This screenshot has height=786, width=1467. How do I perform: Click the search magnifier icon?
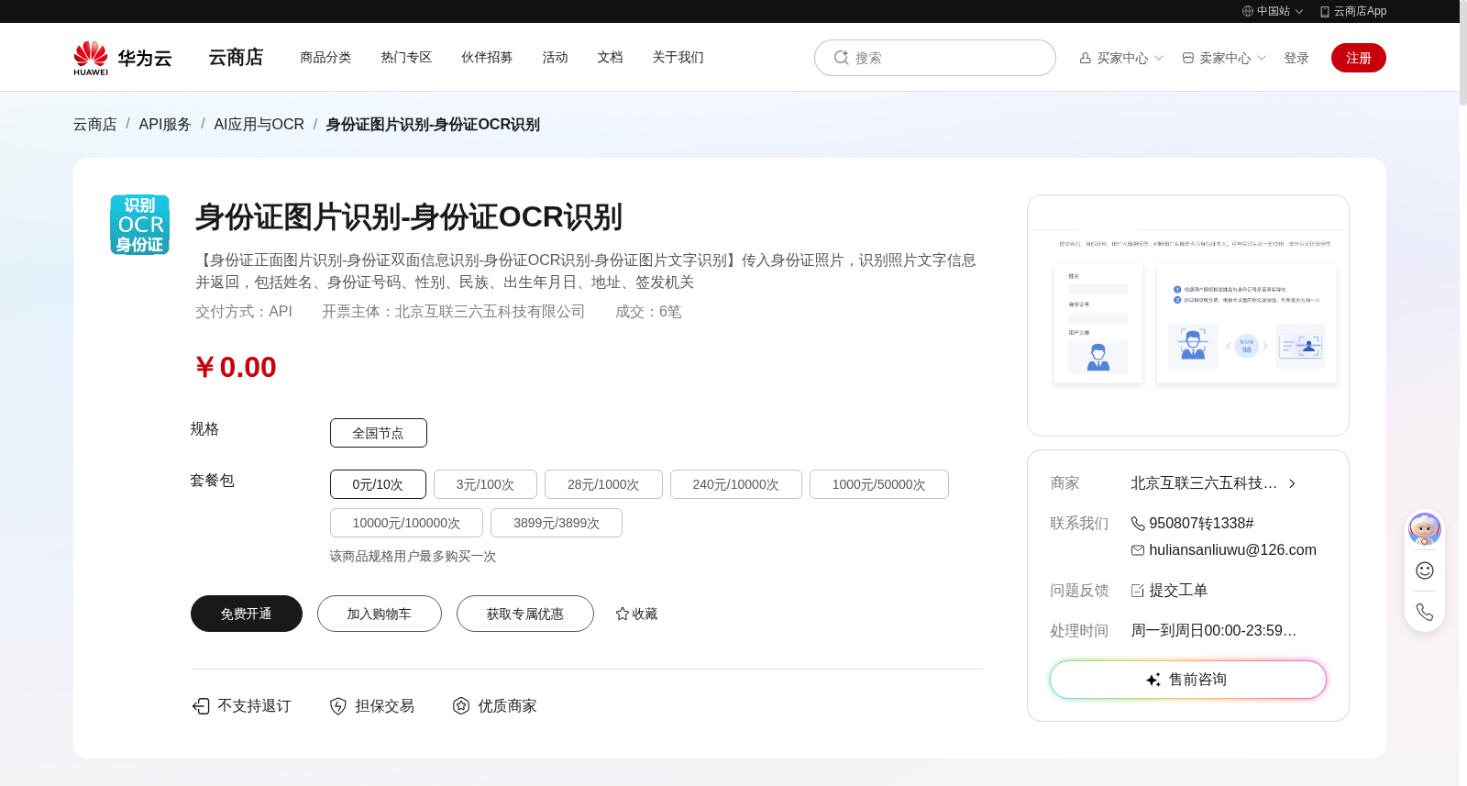tap(841, 58)
